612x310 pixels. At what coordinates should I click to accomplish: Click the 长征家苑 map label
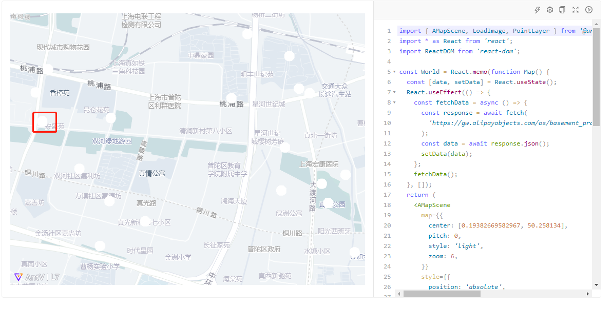217,245
